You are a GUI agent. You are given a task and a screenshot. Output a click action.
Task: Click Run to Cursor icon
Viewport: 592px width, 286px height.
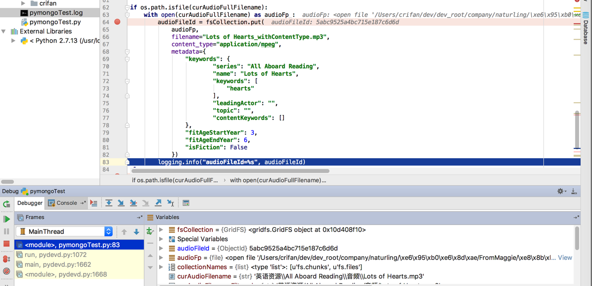point(170,203)
